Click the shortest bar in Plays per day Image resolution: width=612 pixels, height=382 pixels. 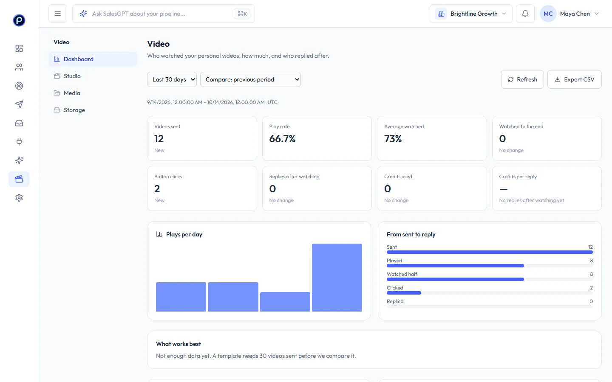click(285, 302)
